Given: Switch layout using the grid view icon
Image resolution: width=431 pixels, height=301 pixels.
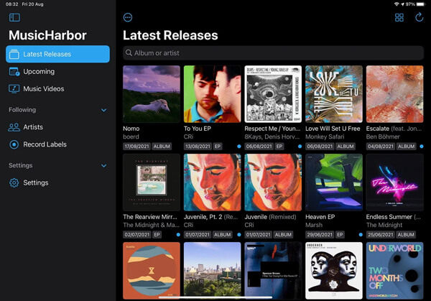Looking at the screenshot, I should [x=399, y=17].
